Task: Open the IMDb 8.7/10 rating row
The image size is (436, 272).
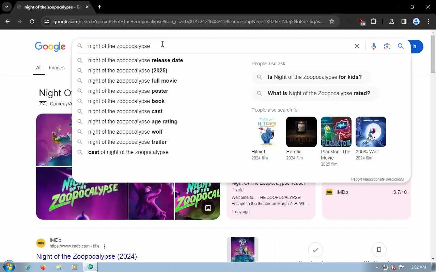Action: coord(367,192)
